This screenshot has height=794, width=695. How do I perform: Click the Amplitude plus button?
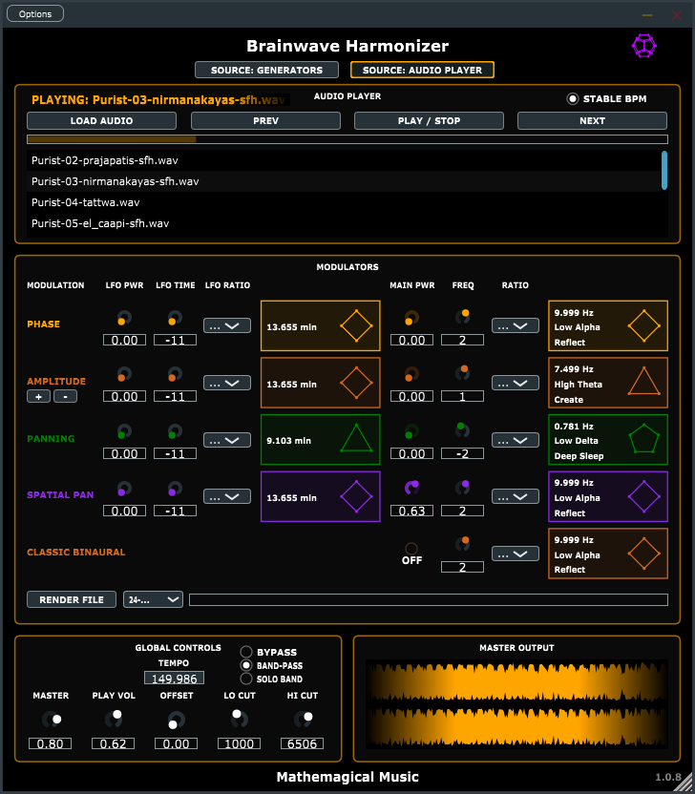point(38,396)
